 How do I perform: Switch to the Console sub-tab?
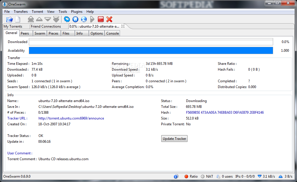[112, 33]
